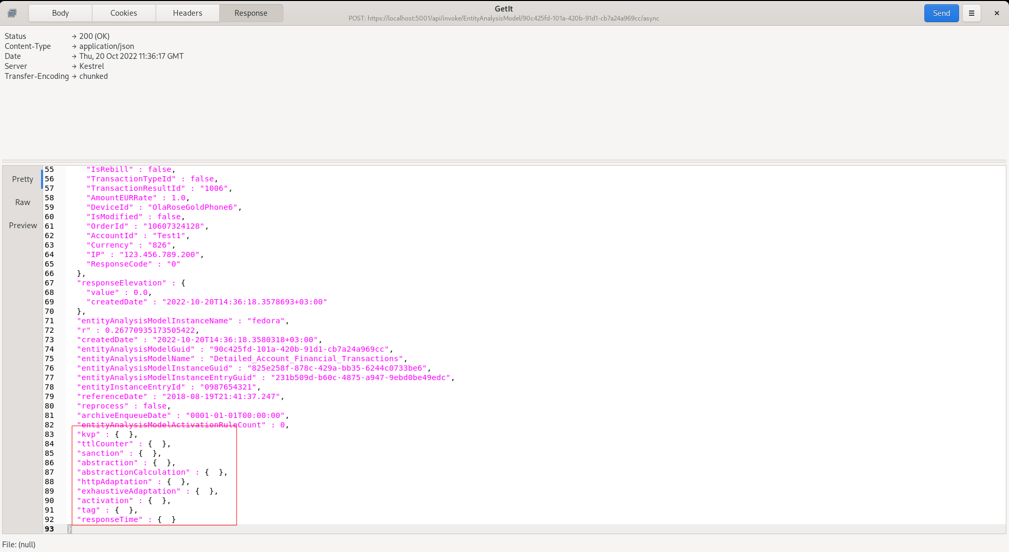
Task: Close the GetIt window
Action: click(996, 13)
